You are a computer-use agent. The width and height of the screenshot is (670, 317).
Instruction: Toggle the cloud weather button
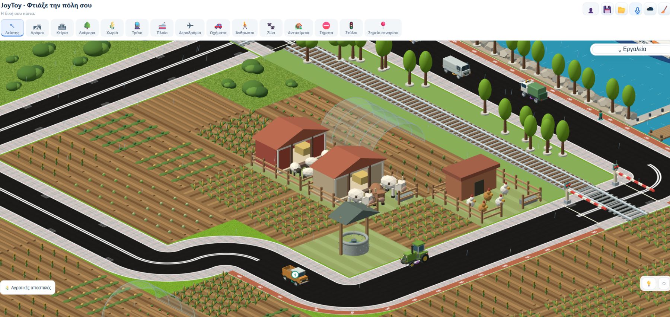point(650,10)
